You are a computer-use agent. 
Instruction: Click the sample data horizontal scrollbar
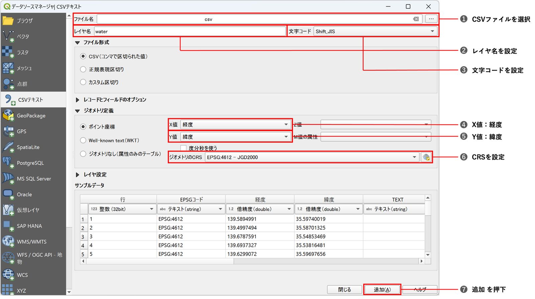[252, 261]
